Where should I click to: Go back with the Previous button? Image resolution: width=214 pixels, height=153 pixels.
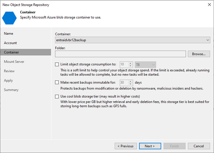125,146
